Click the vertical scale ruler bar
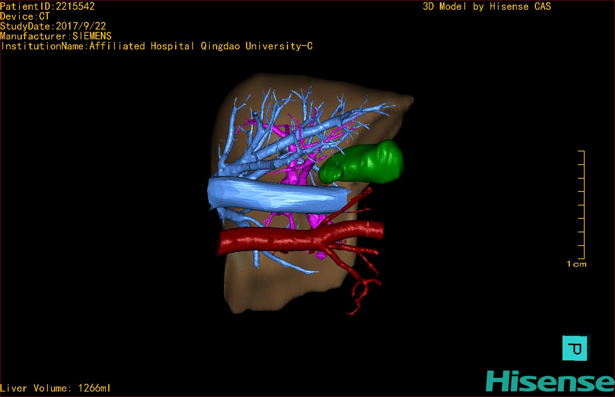The height and width of the screenshot is (397, 615). pos(582,205)
